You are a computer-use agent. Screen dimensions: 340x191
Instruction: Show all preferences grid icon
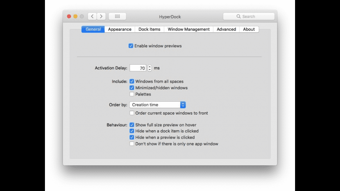coord(117,16)
